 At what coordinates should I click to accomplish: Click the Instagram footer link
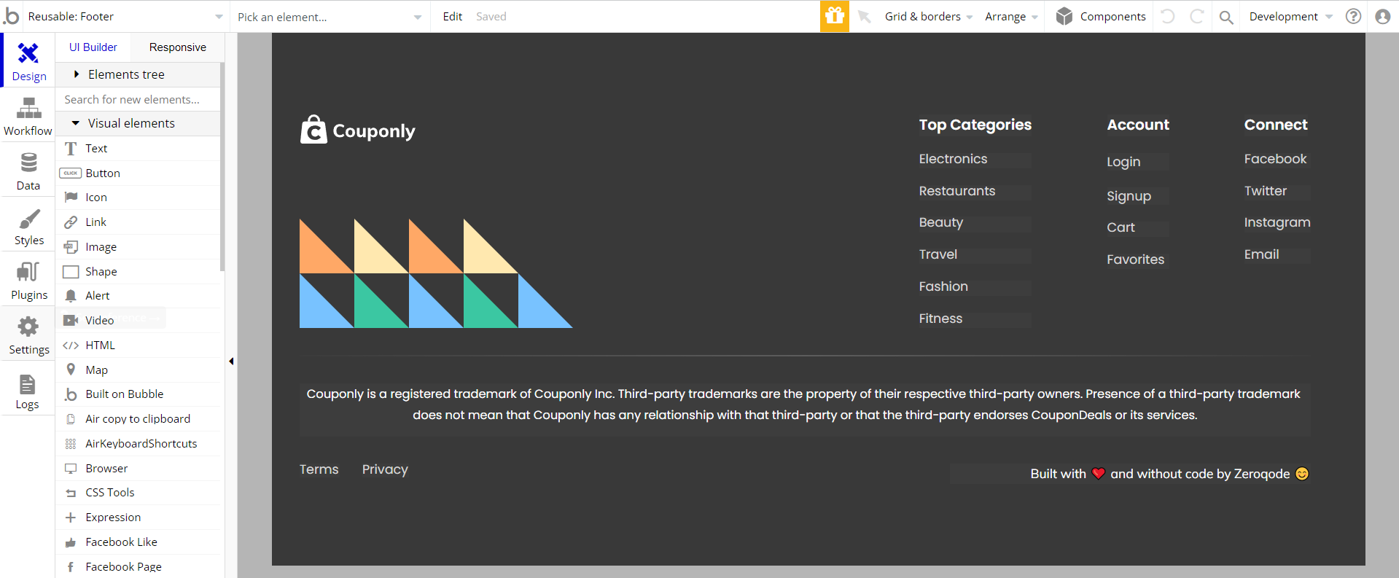pyautogui.click(x=1277, y=222)
